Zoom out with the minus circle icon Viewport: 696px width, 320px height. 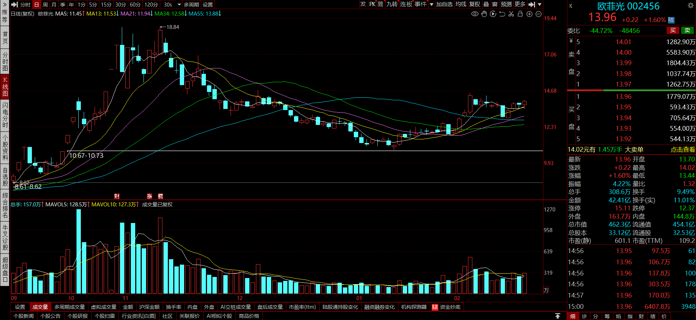[538, 14]
